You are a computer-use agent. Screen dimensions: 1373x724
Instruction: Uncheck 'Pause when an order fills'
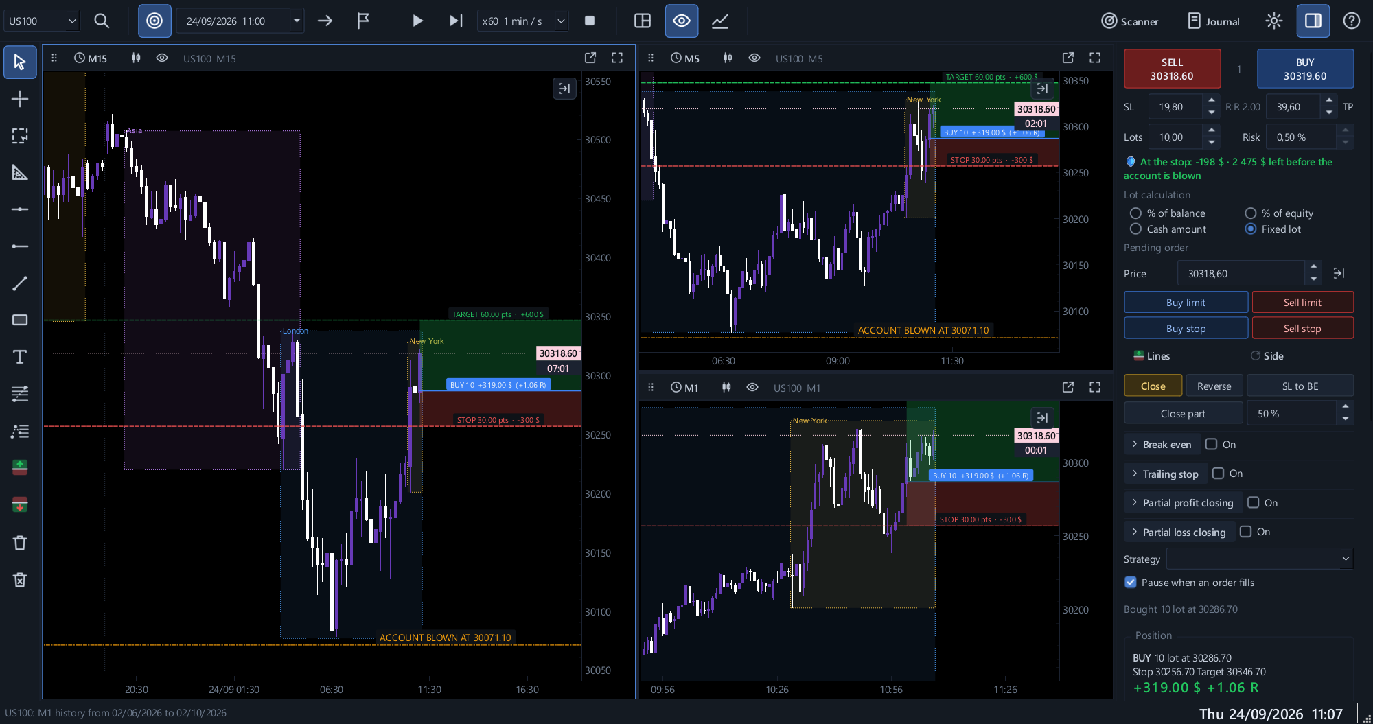click(x=1131, y=582)
